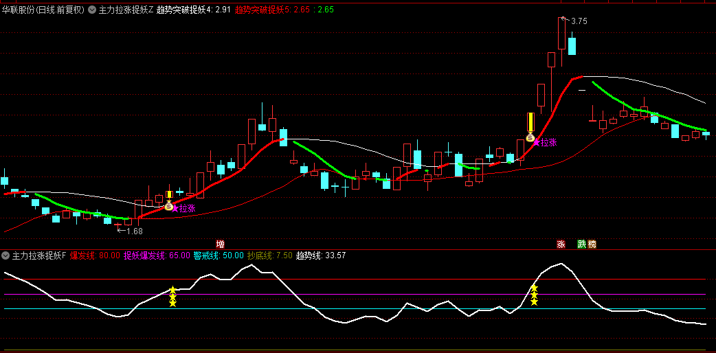716x353 pixels.
Task: Click the 爆发线: 80.00 label
Action: (95, 255)
